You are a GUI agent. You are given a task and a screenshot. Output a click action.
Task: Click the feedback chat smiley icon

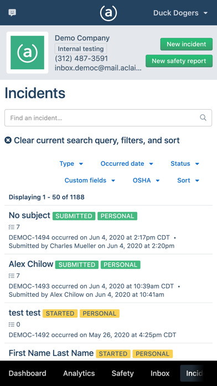(12, 13)
